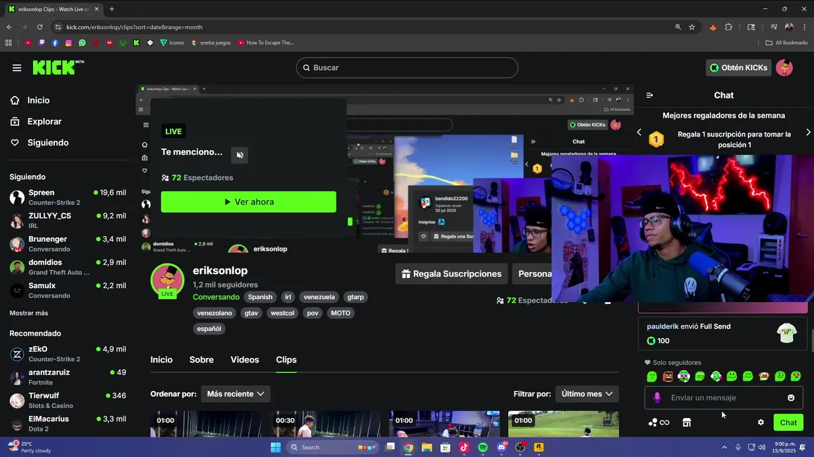This screenshot has height=457, width=814.
Task: Click the Ver ahora button
Action: coord(249,202)
